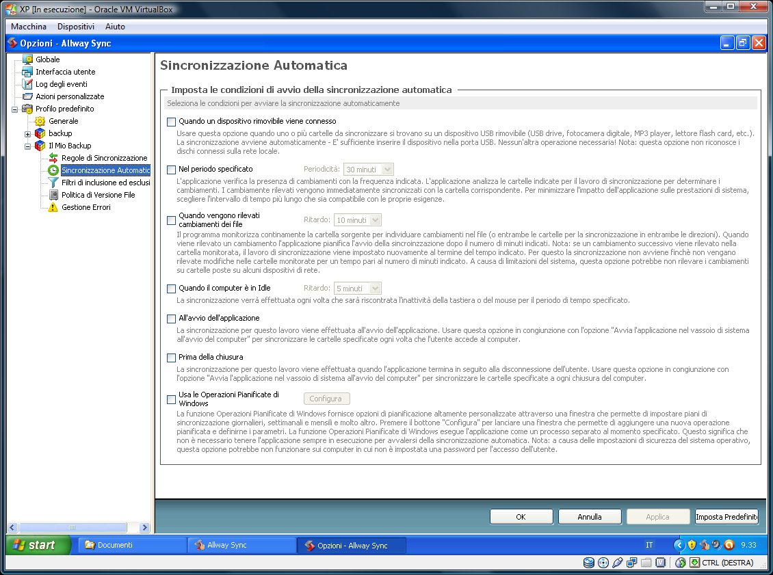Select Interfaccia utente tree item
The width and height of the screenshot is (773, 575).
[x=65, y=72]
